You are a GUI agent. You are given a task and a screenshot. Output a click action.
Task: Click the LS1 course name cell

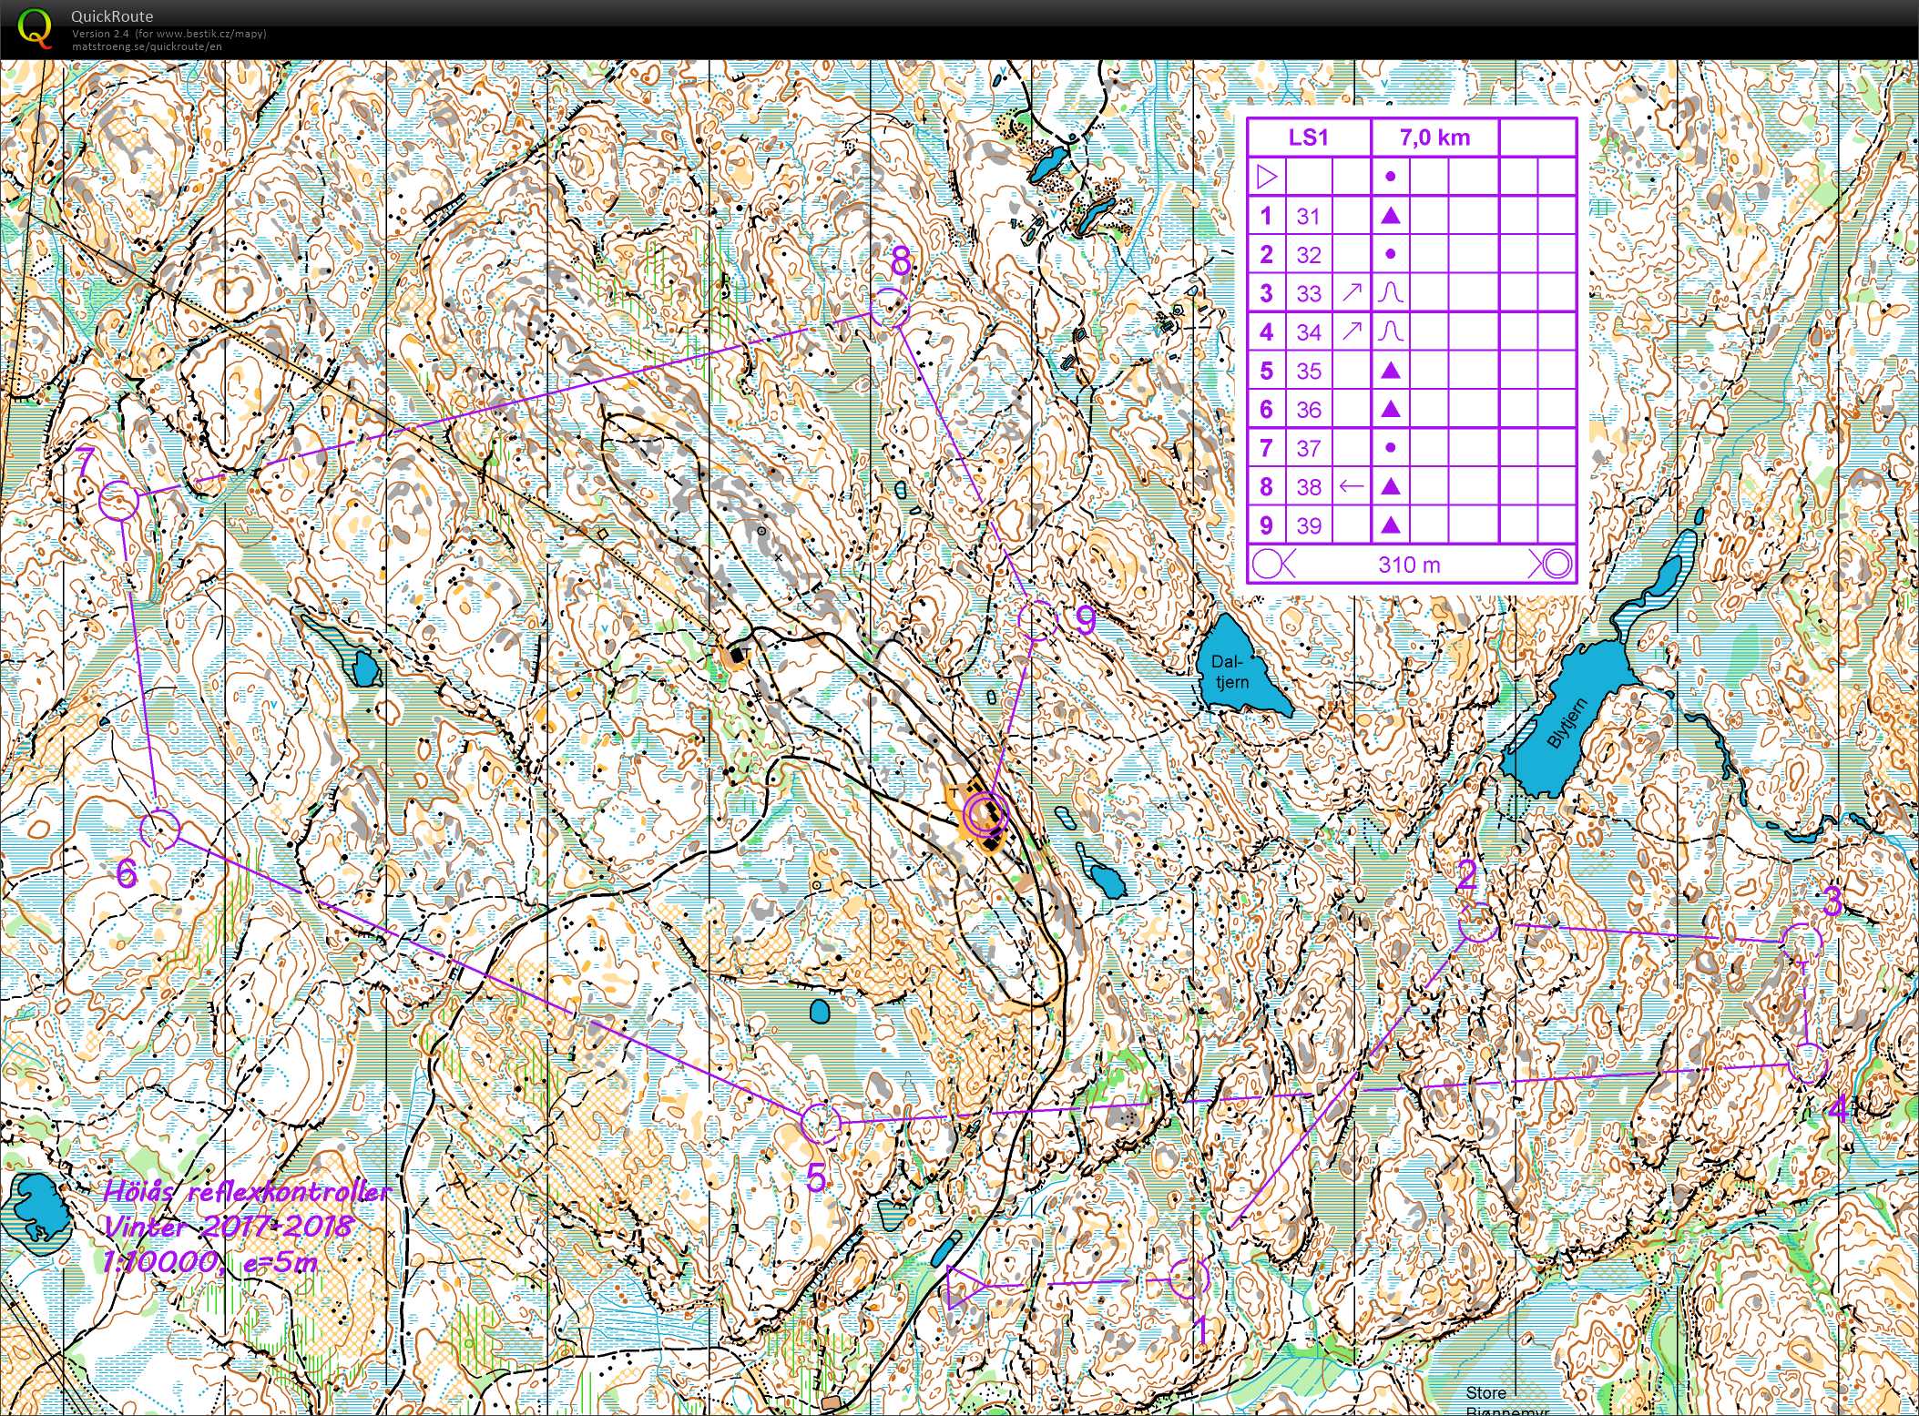(1309, 138)
